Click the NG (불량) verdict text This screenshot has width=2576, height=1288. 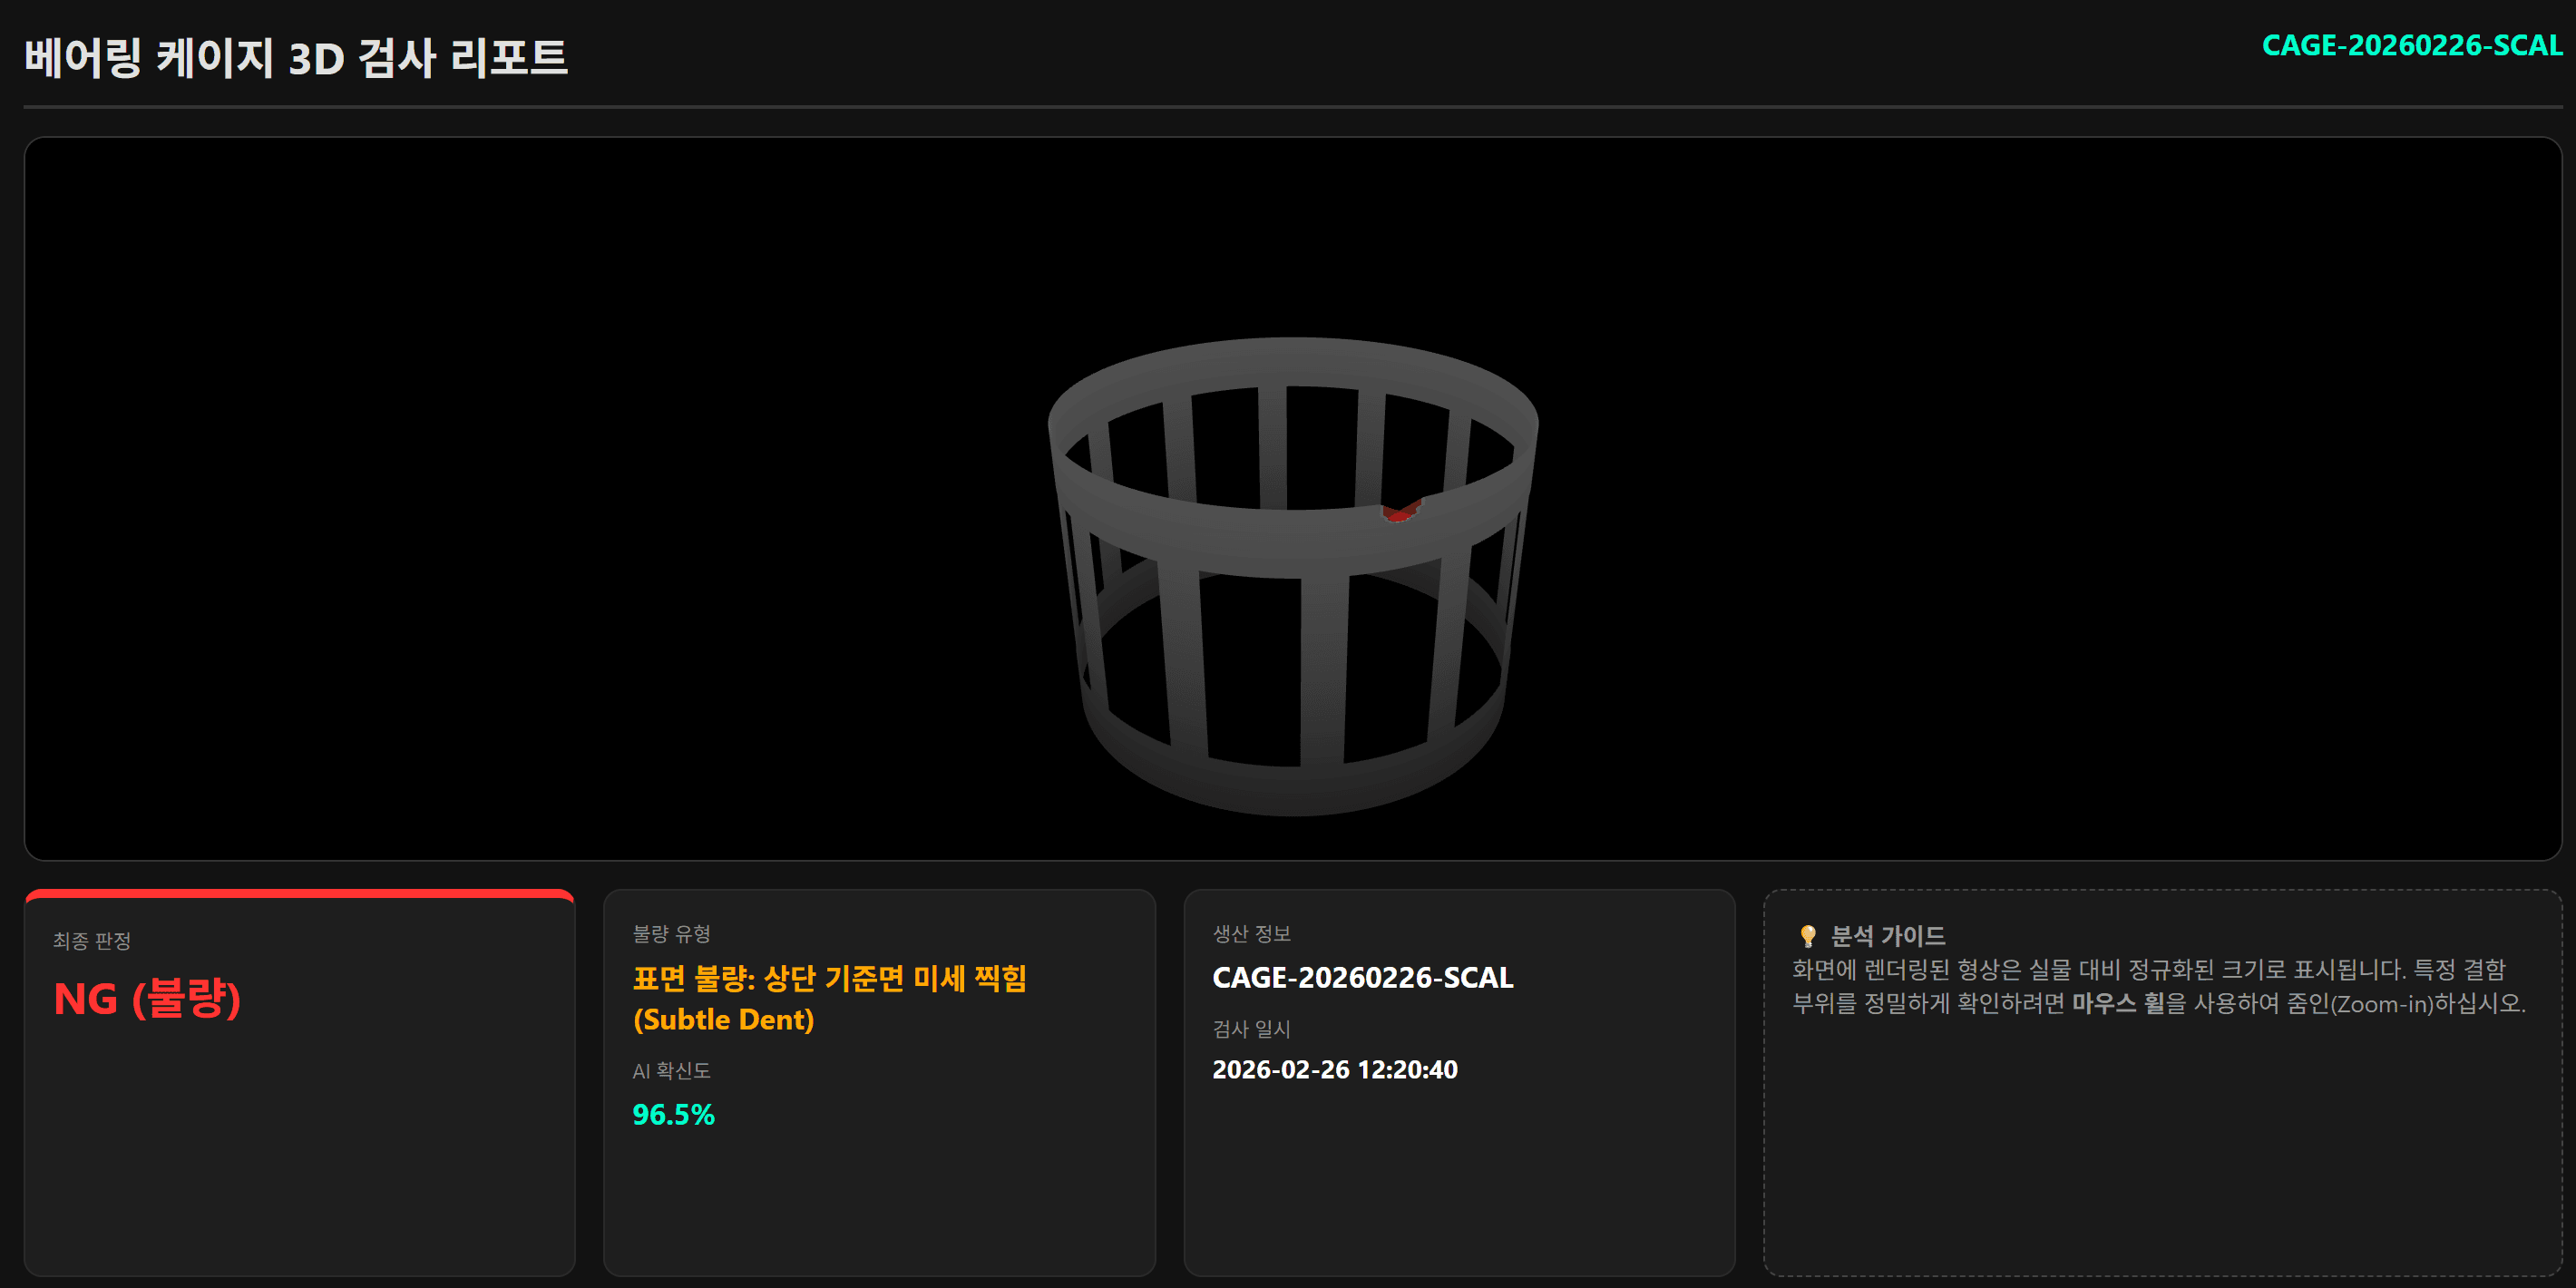pyautogui.click(x=147, y=998)
